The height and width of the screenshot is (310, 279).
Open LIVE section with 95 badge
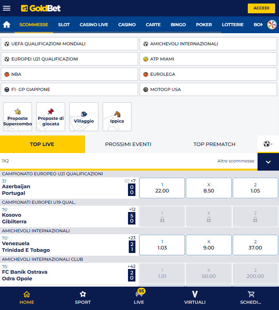[139, 298]
